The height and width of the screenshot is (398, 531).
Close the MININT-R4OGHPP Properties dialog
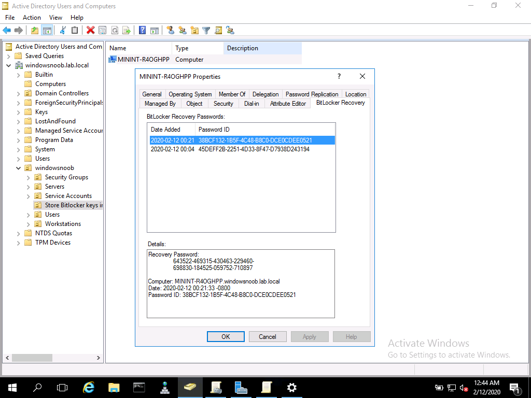point(362,77)
